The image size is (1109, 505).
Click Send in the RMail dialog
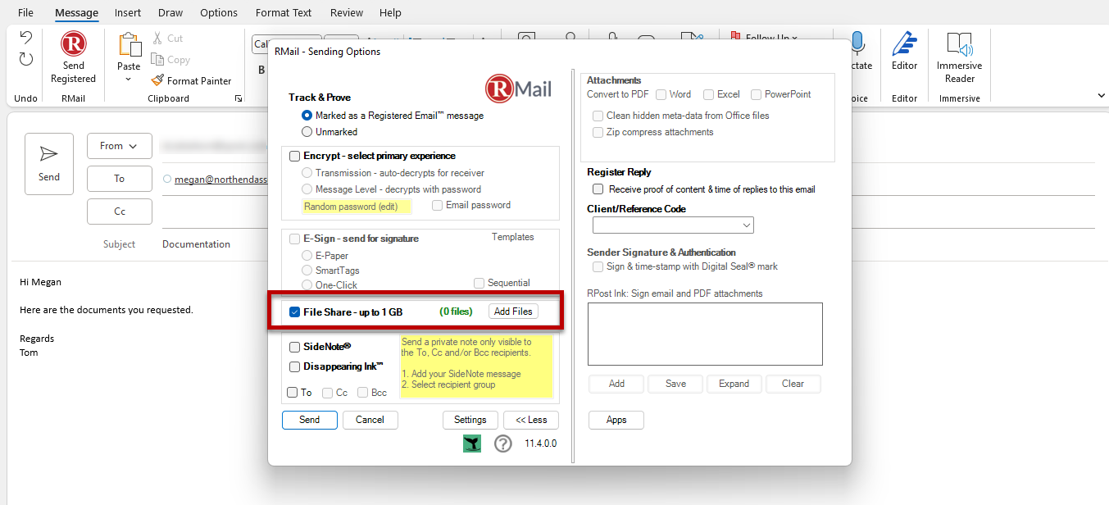pos(310,420)
